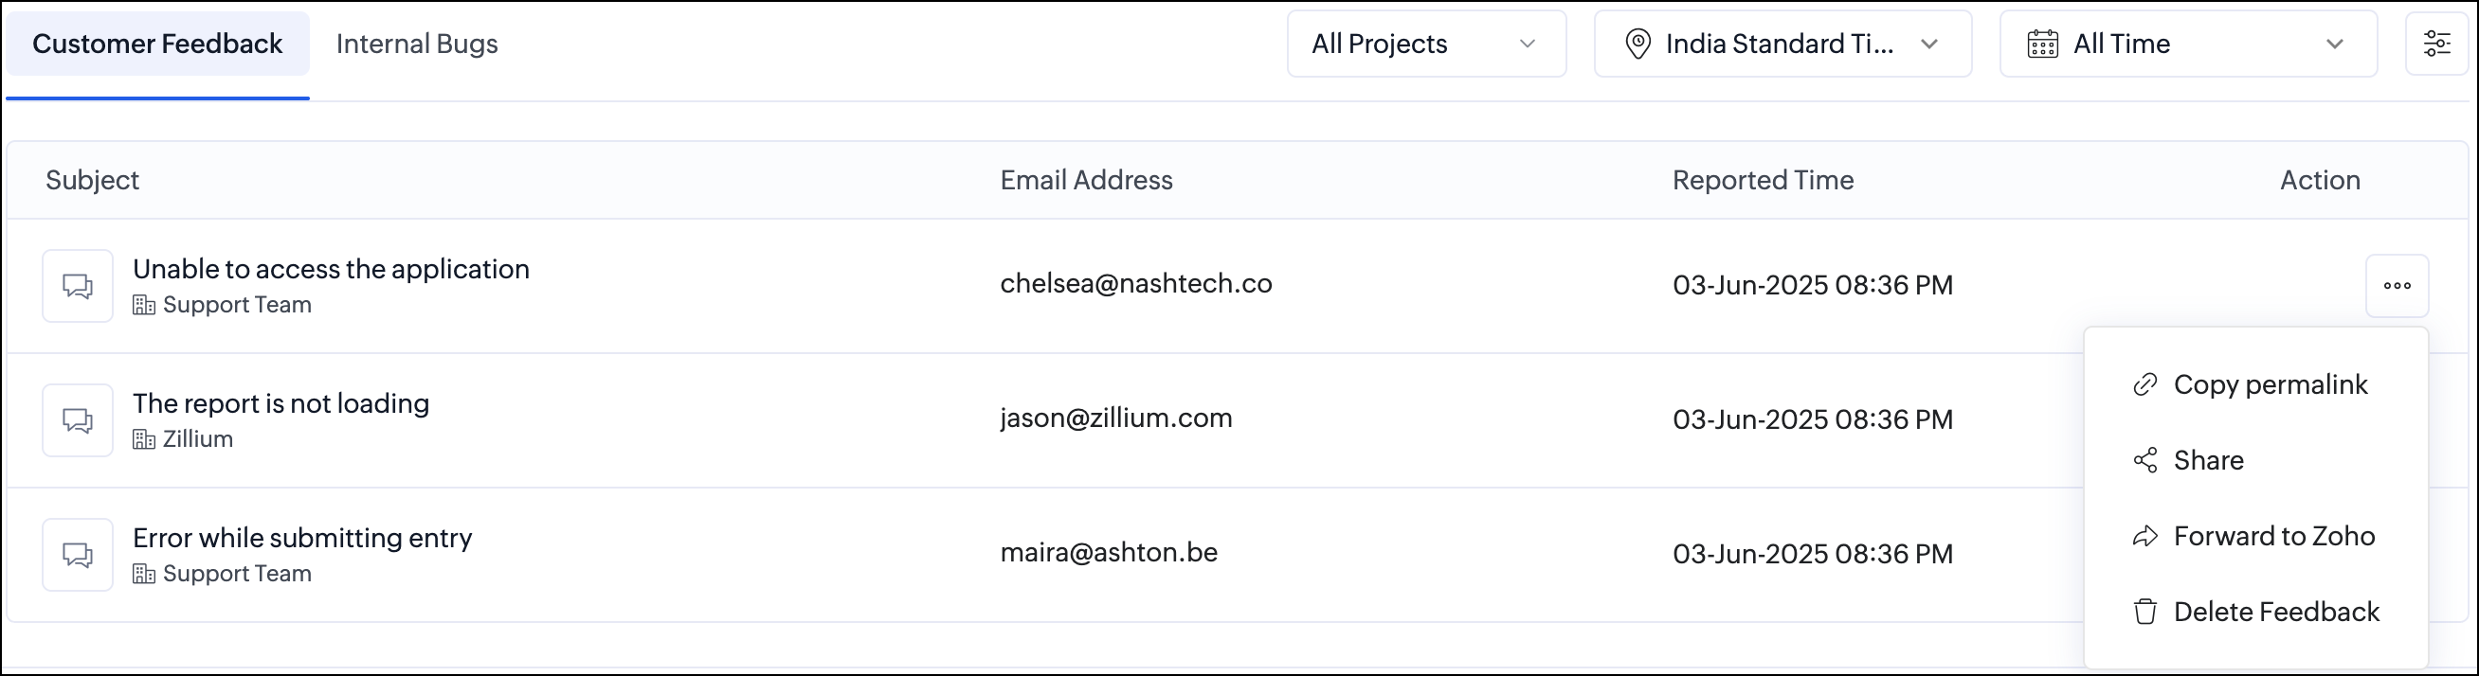The image size is (2479, 676).
Task: Click feedback icon for 'The report is not loading'
Action: [x=78, y=420]
